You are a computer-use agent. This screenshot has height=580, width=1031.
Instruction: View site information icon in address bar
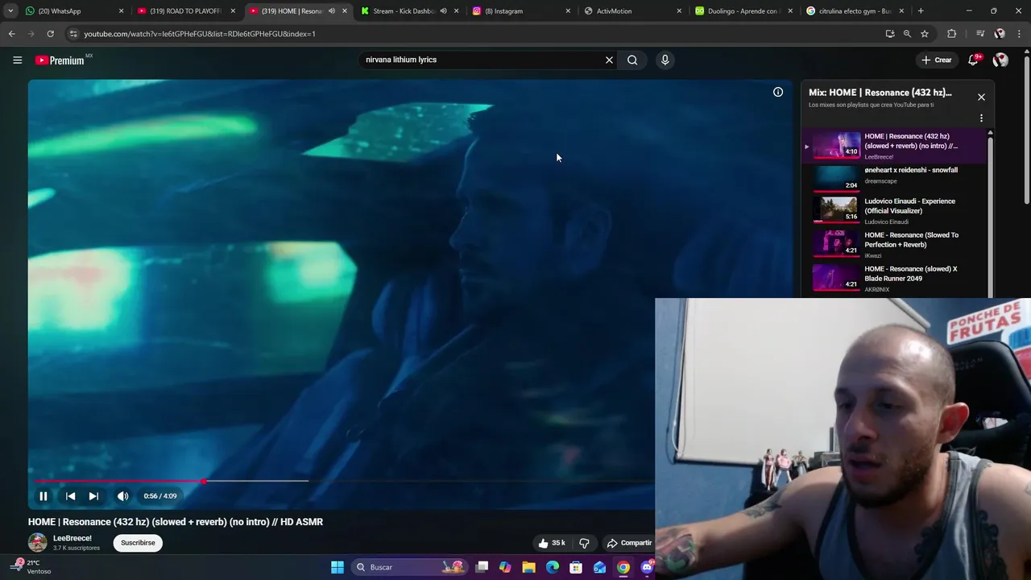(x=73, y=34)
